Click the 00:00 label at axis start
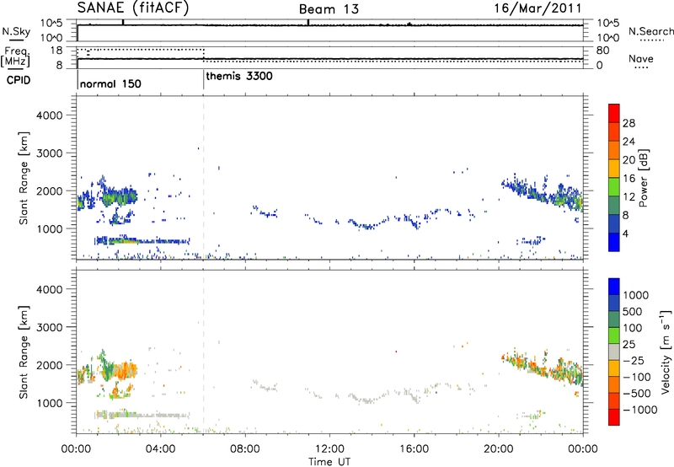 (x=76, y=449)
